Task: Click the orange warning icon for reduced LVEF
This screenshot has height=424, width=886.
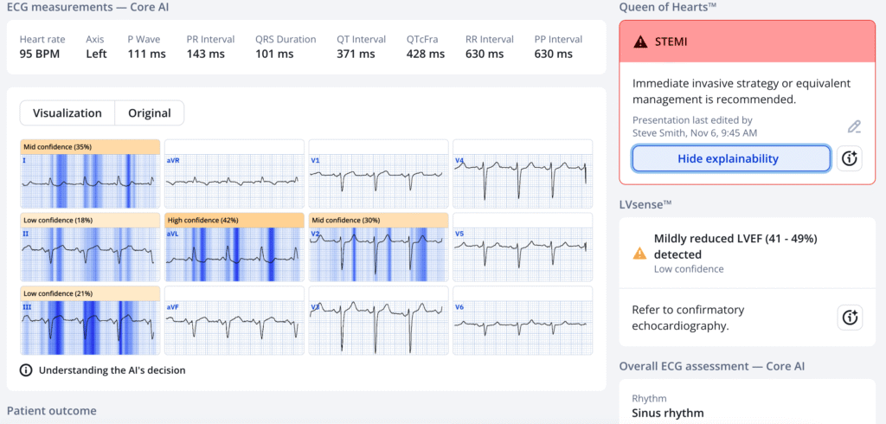Action: pyautogui.click(x=639, y=254)
